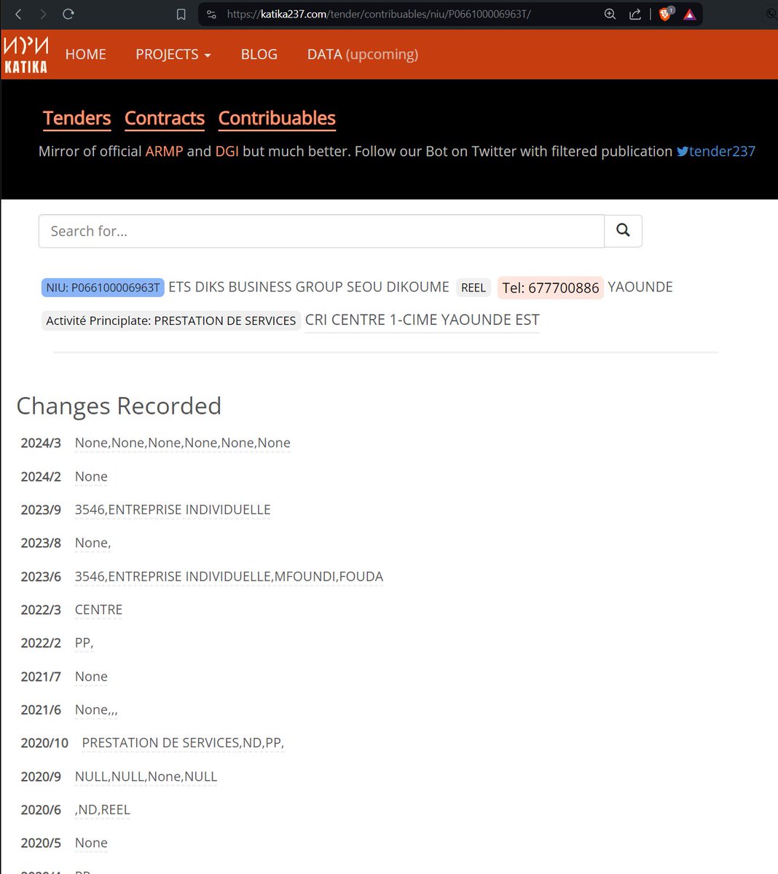Click the 2020/10 PRESTATION DE SERVICES,ND,PP entry
The width and height of the screenshot is (778, 874).
click(x=183, y=743)
